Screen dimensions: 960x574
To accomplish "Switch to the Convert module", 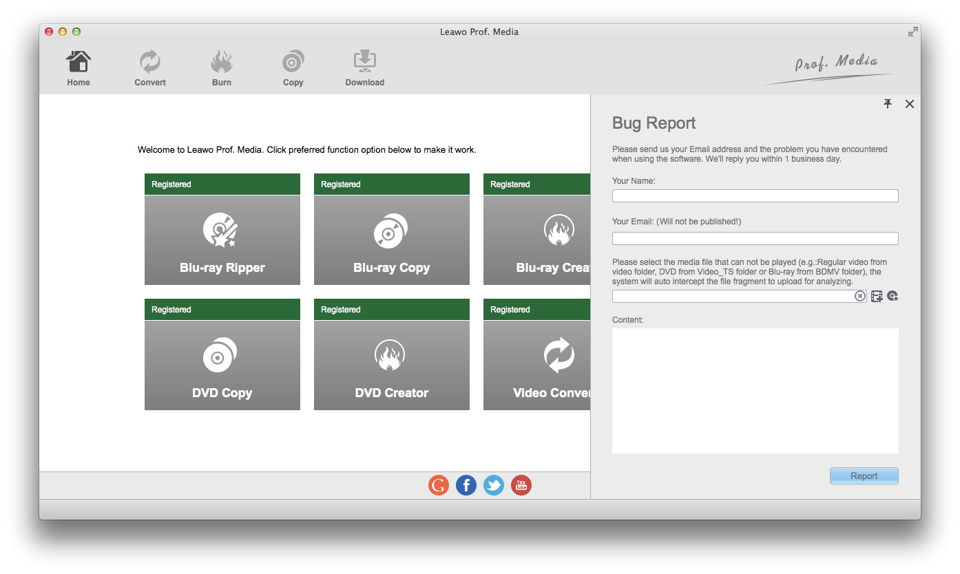I will [150, 69].
